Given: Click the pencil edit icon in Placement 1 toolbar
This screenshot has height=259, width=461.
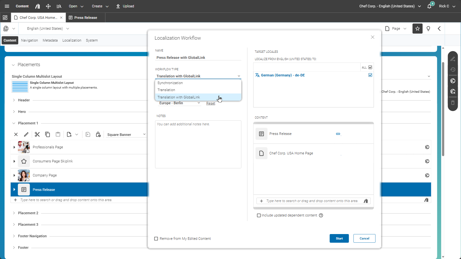Looking at the screenshot, I should 26,135.
